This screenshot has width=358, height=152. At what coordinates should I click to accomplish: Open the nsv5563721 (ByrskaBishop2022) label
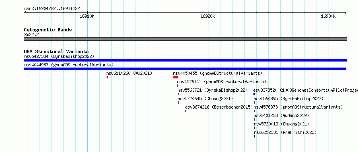coord(212,90)
